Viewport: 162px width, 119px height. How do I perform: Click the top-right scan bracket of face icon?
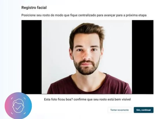pos(25,98)
